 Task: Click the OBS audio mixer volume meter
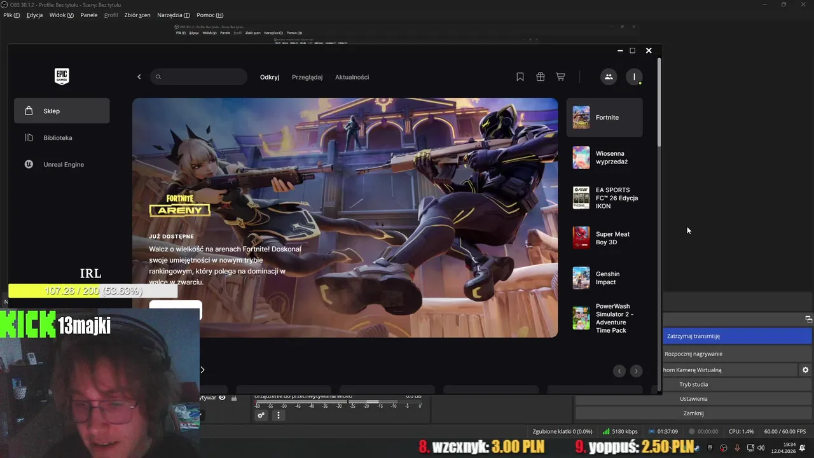337,402
